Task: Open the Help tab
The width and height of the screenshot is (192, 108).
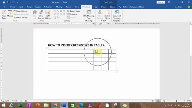Action: (x=95, y=7)
